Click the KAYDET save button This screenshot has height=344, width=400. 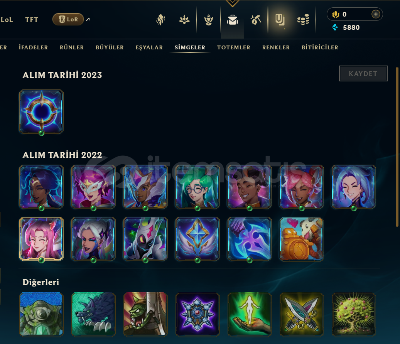[363, 73]
